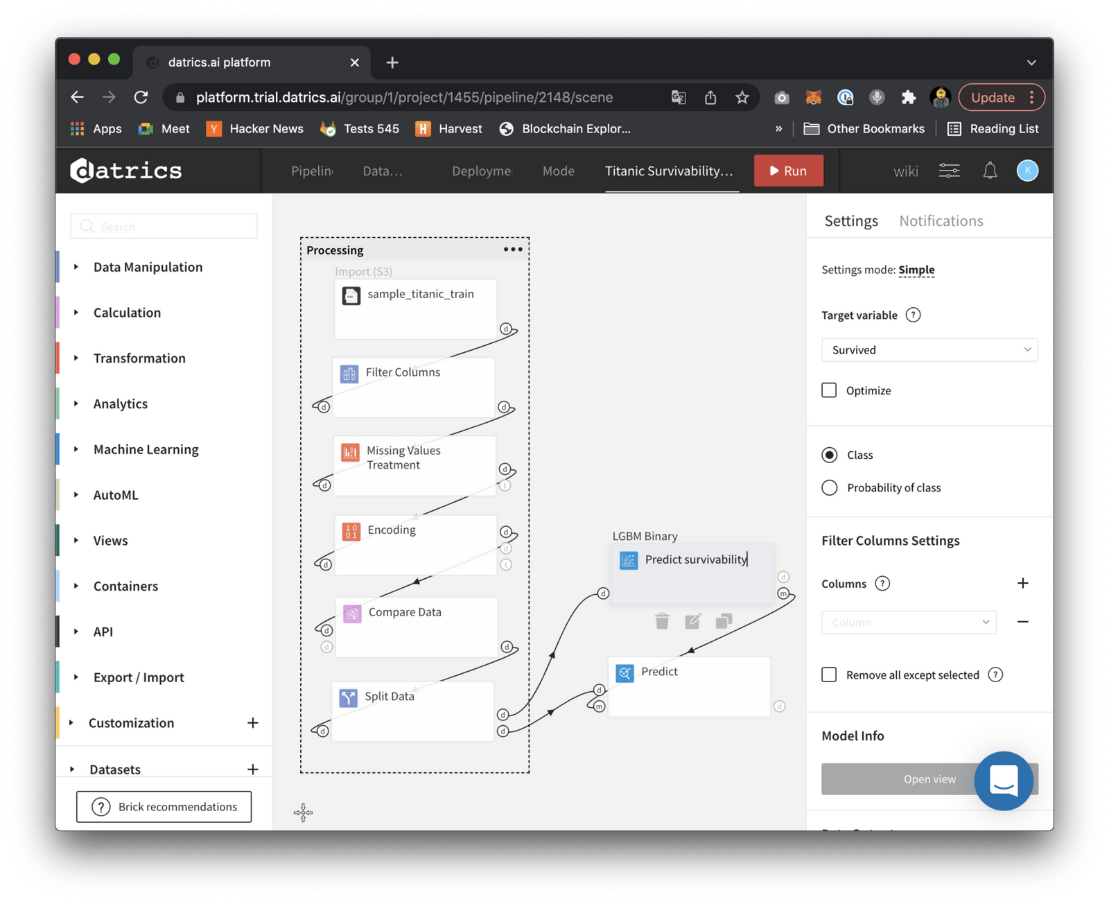The width and height of the screenshot is (1109, 904).
Task: Open the Column selection dropdown
Action: click(908, 622)
